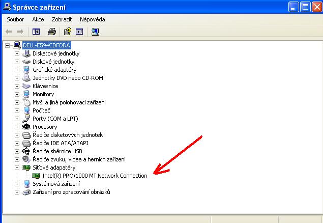Open Properties via toolbar icon

click(x=68, y=32)
